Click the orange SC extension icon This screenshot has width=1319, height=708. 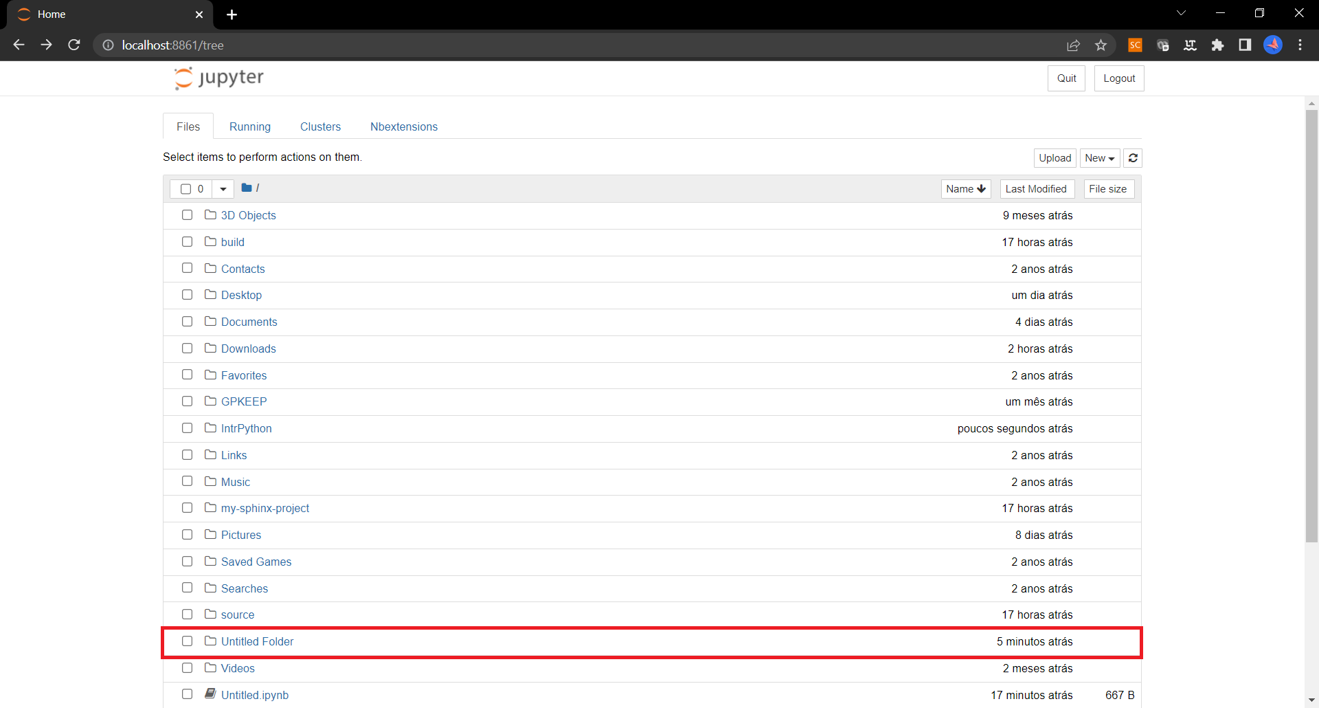coord(1135,45)
